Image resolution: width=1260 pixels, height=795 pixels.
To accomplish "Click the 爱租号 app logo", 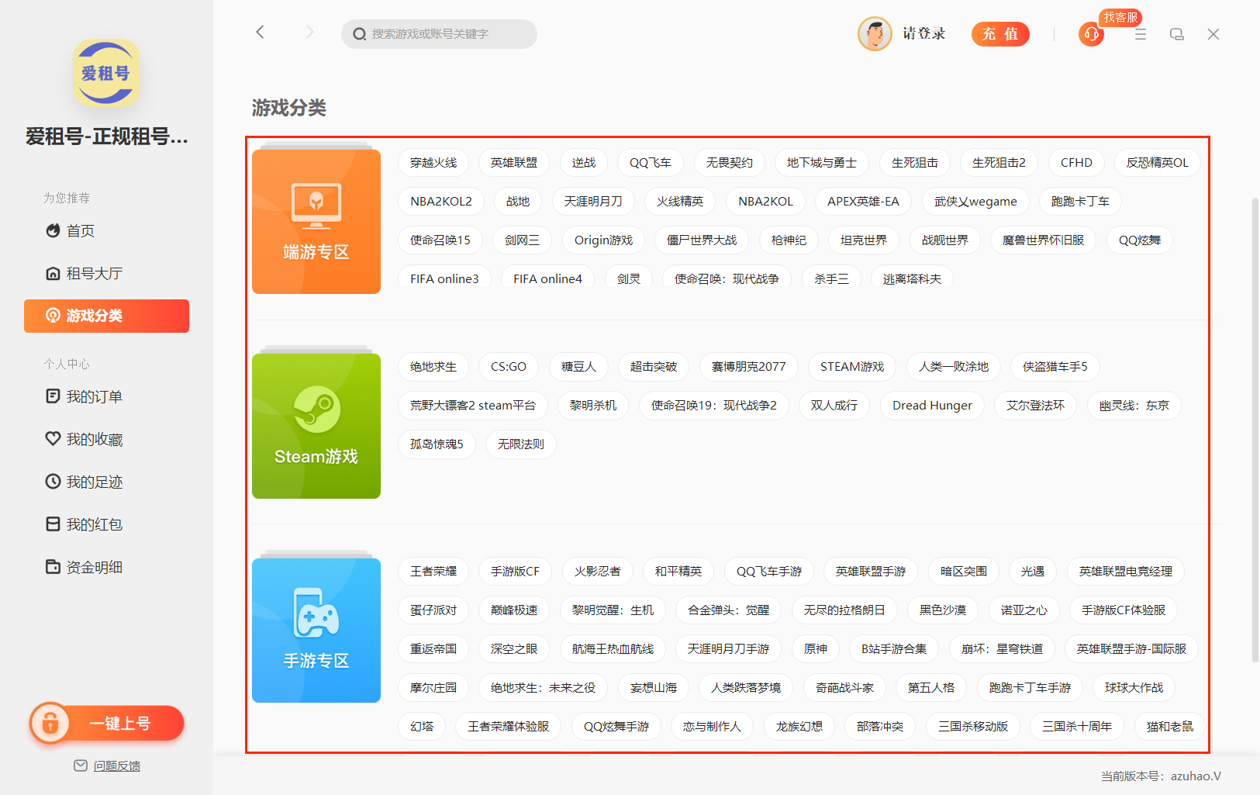I will coord(106,73).
